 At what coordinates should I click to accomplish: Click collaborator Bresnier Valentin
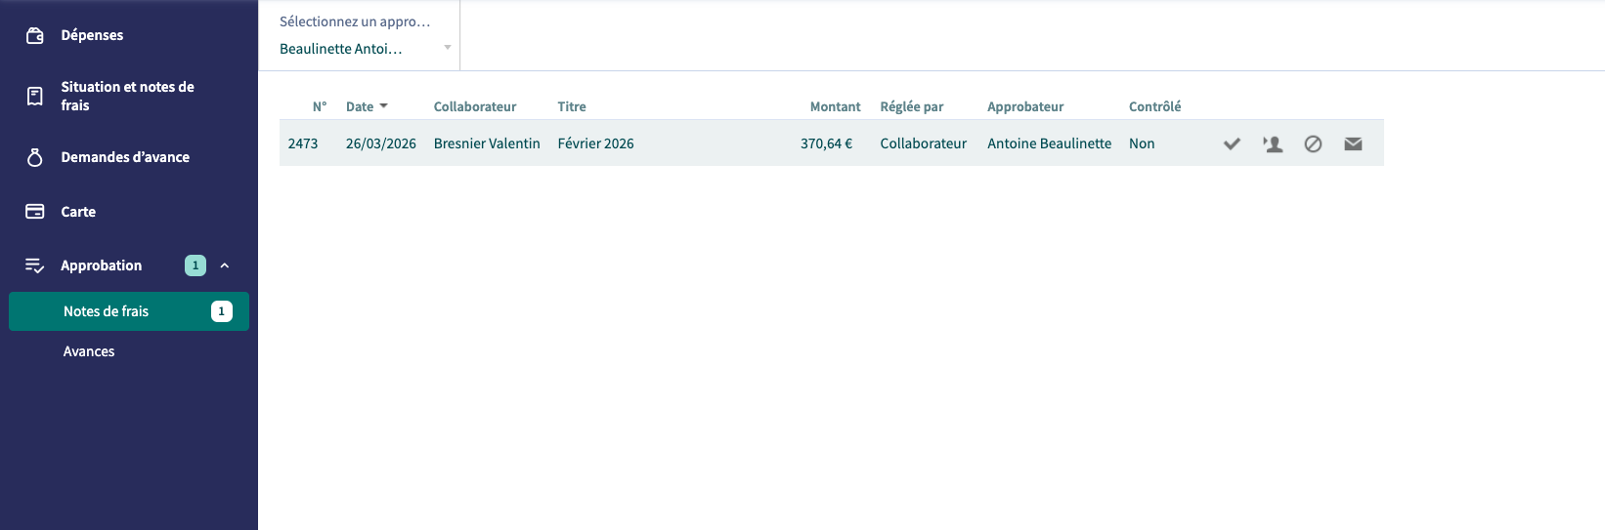coord(487,143)
